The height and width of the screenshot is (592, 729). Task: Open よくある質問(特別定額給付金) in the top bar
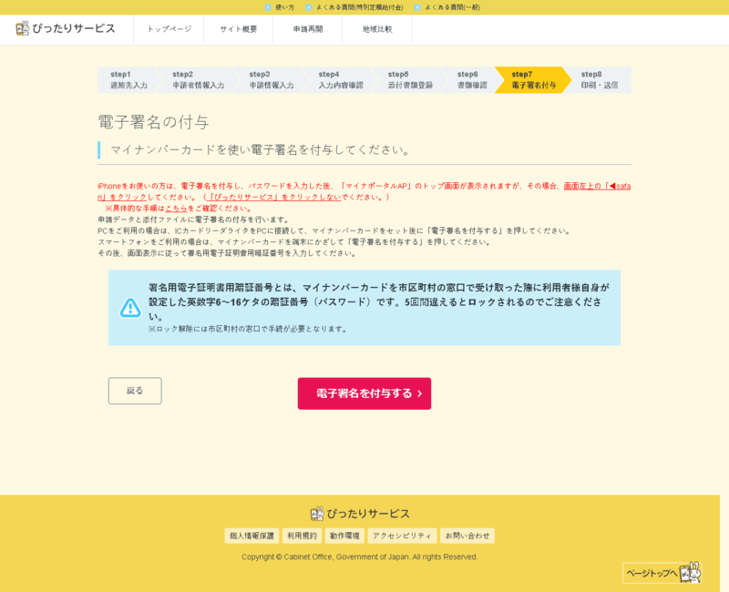click(x=354, y=7)
